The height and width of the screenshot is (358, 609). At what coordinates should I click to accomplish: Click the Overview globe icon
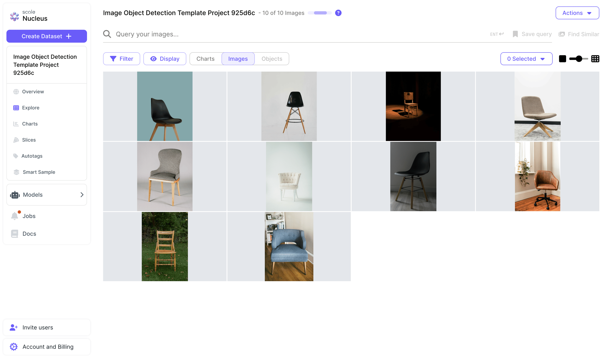16,92
